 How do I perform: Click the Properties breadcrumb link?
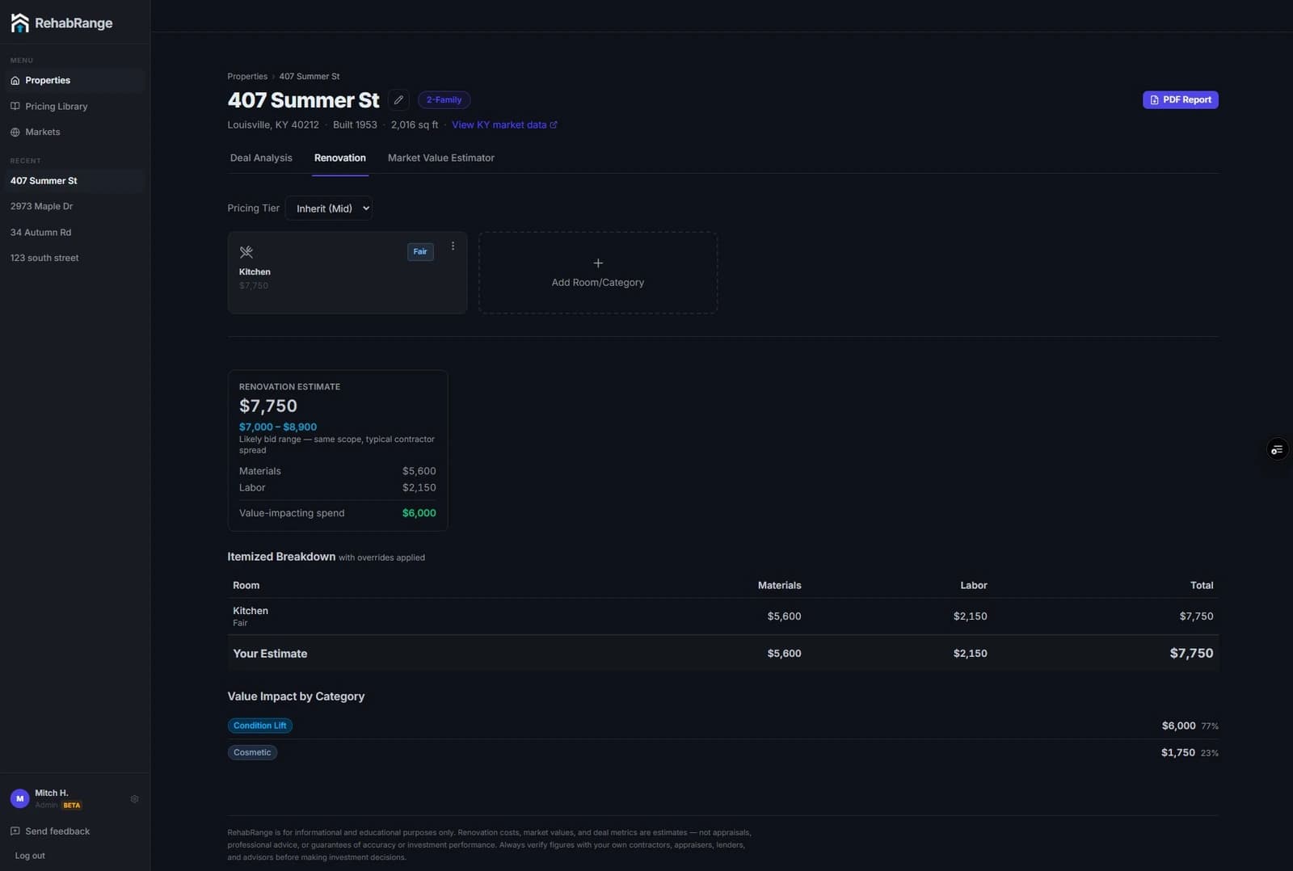pyautogui.click(x=247, y=77)
